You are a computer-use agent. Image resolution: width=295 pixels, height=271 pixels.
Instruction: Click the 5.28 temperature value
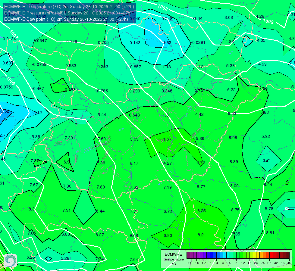click(65, 258)
